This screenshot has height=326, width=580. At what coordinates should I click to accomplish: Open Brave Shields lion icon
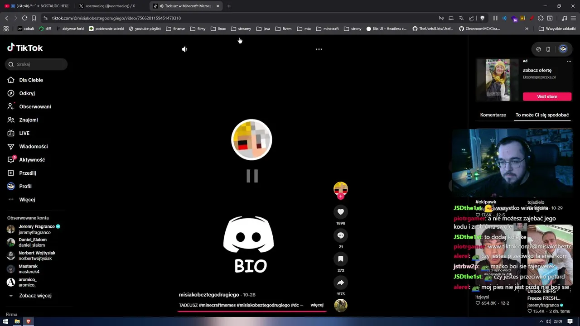(x=482, y=18)
